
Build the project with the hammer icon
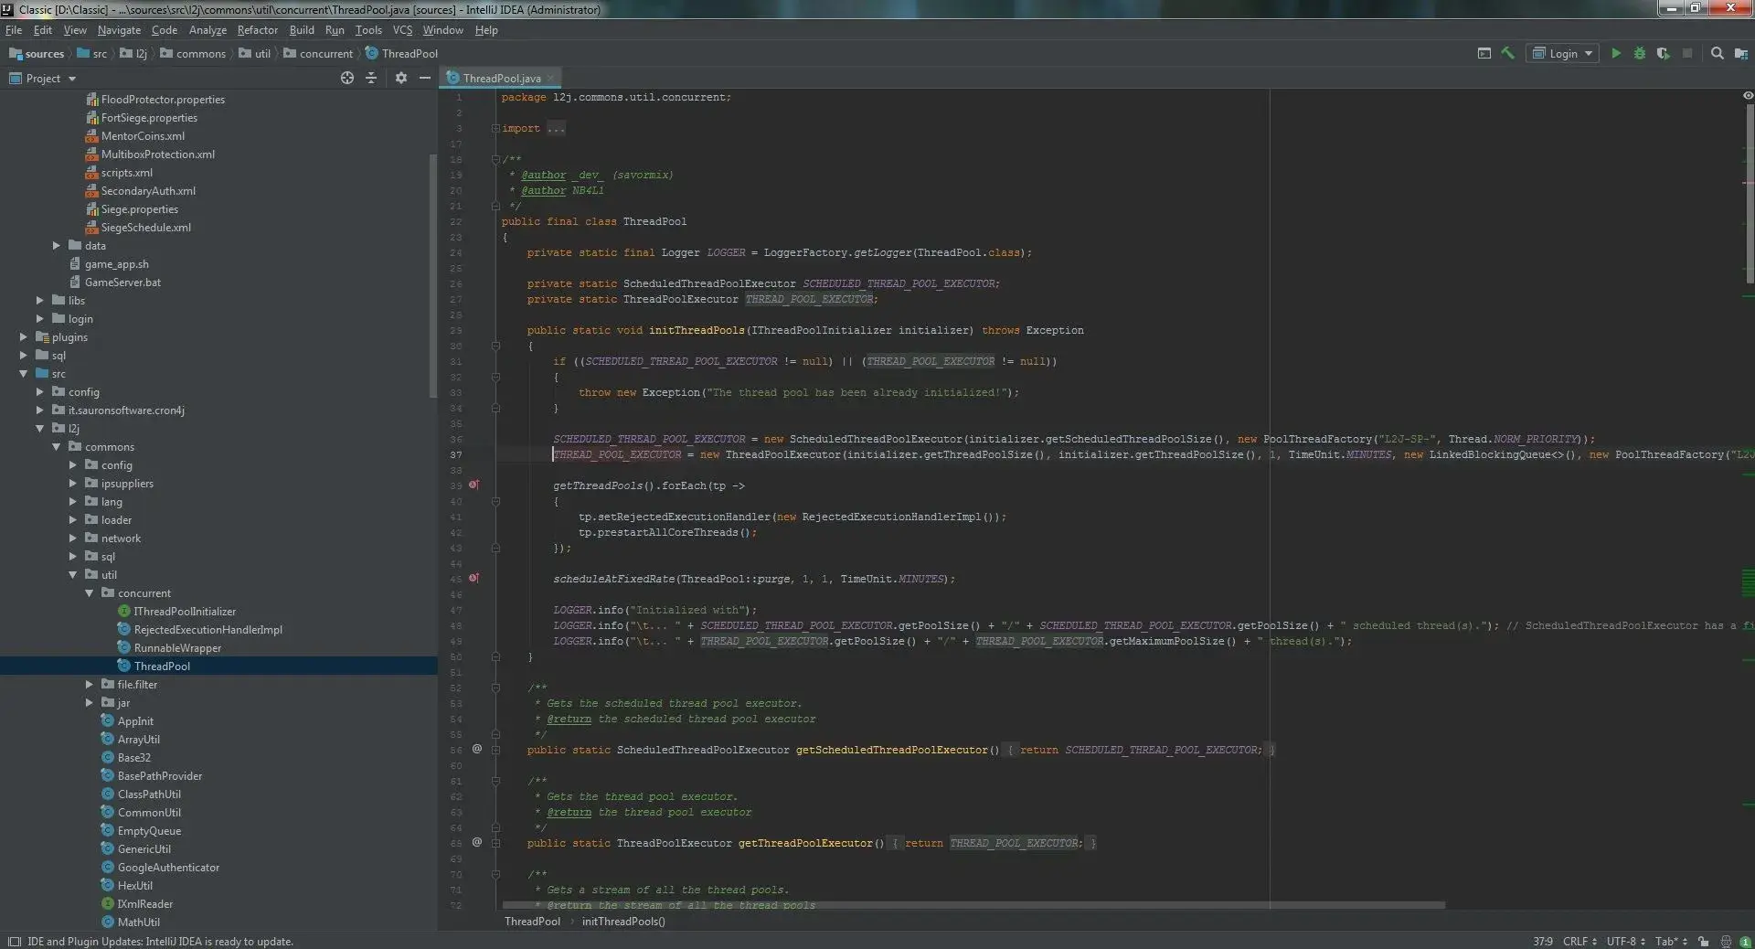click(1507, 53)
